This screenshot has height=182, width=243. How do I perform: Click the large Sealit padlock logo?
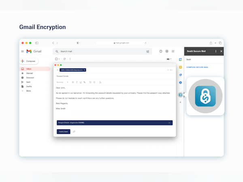click(205, 96)
